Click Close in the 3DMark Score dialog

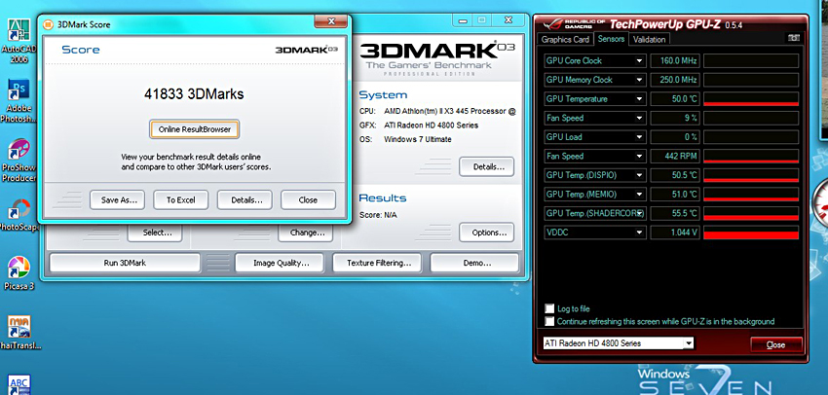308,199
